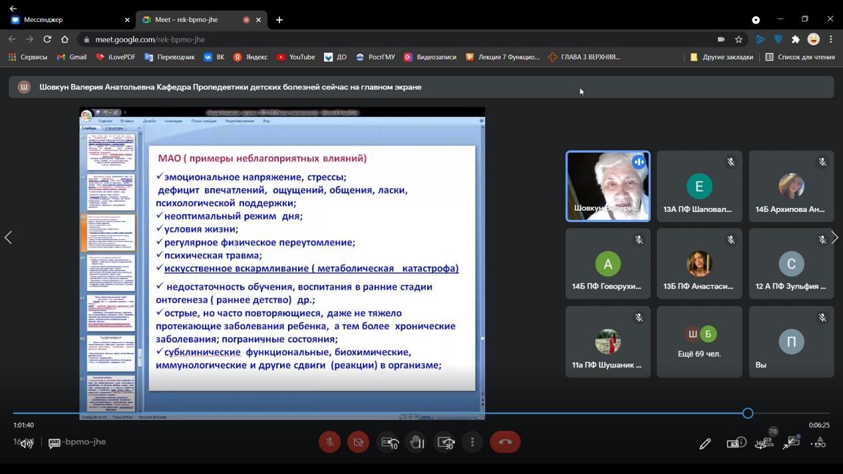This screenshot has height=474, width=843.
Task: Select 12 А ПФ Зульфия participant tile
Action: (x=791, y=264)
